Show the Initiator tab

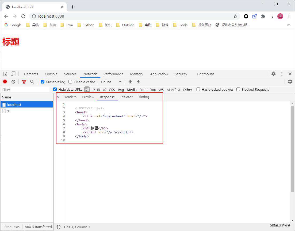click(x=127, y=97)
